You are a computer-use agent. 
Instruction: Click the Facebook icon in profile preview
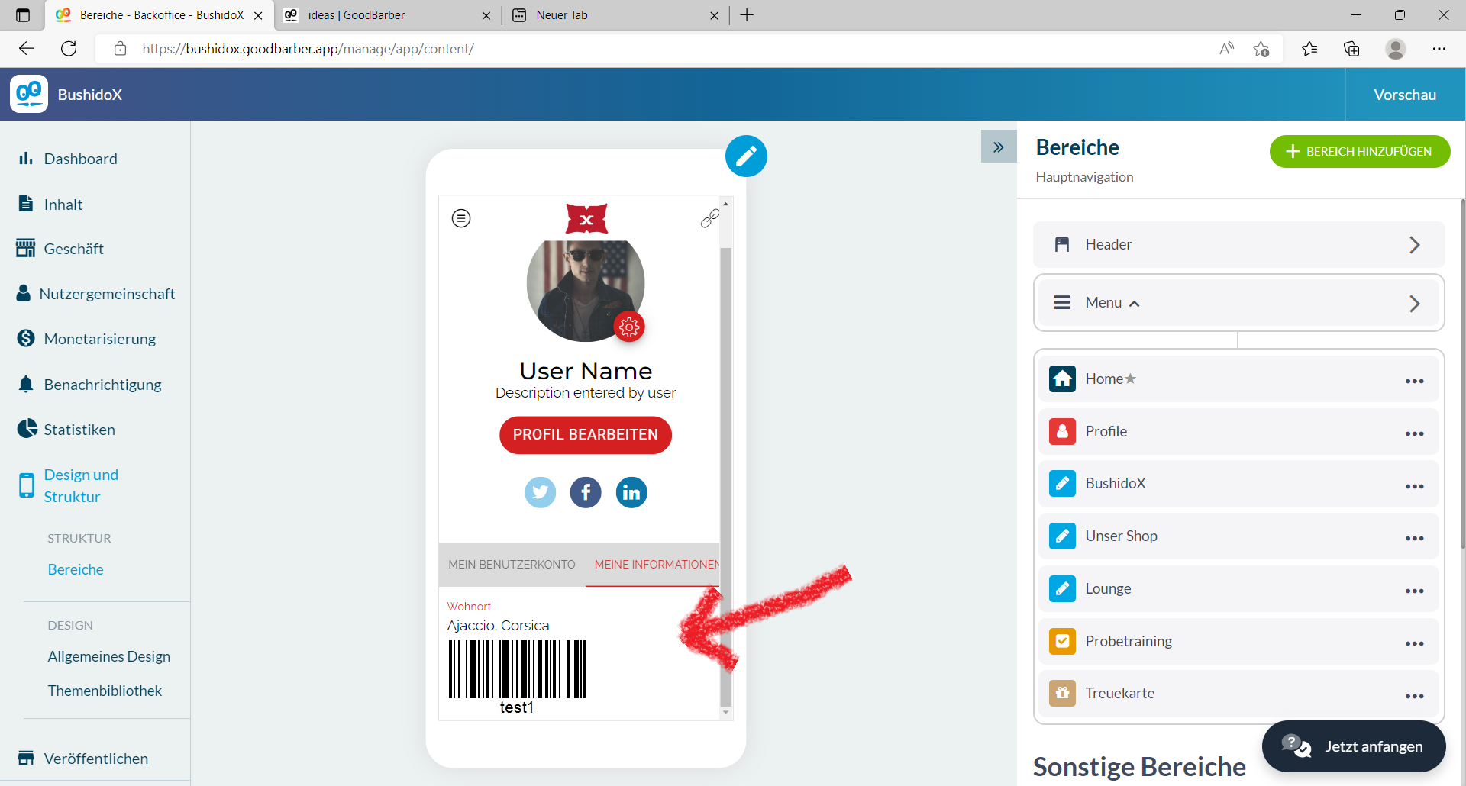pyautogui.click(x=586, y=492)
